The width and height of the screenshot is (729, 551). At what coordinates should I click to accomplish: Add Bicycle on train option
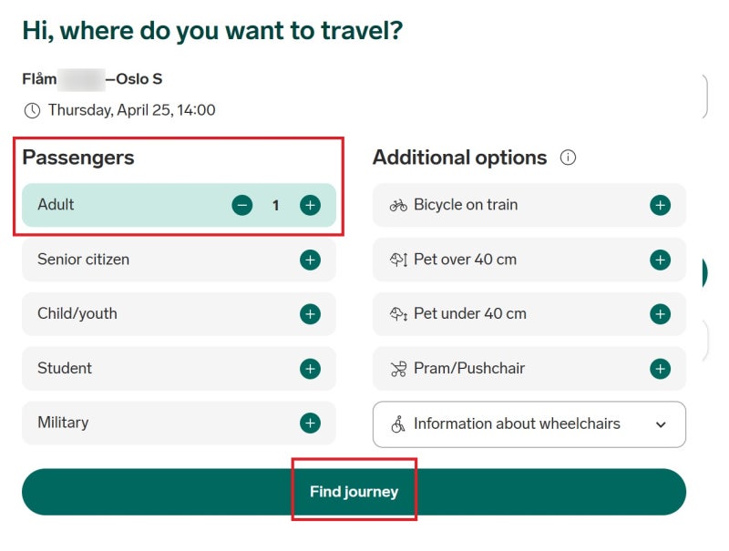coord(660,205)
